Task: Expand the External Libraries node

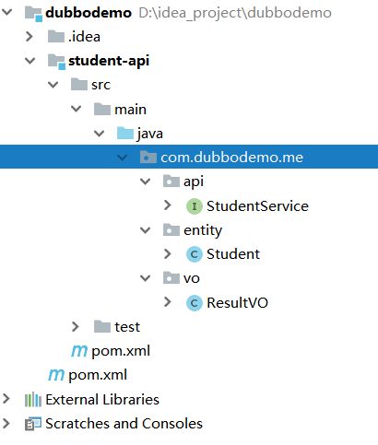Action: tap(6, 399)
